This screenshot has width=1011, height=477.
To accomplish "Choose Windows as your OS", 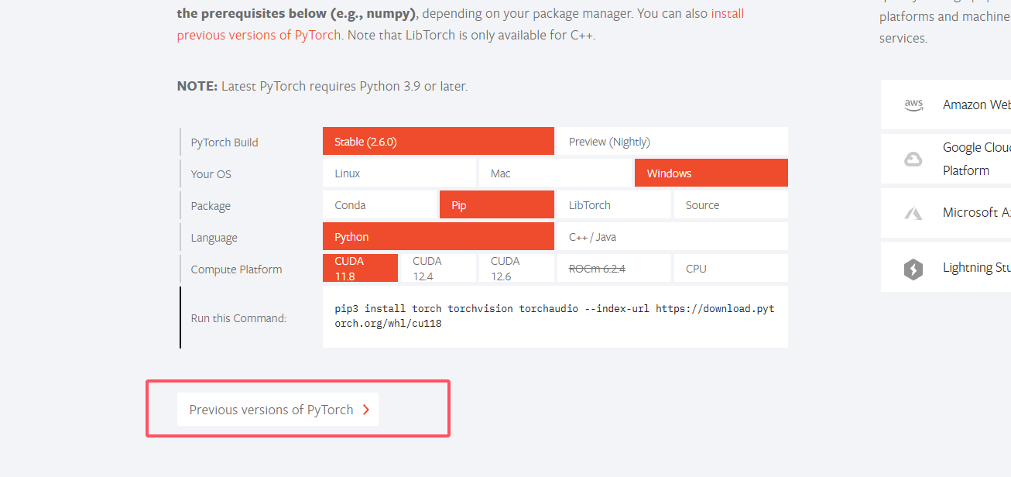I will (711, 173).
